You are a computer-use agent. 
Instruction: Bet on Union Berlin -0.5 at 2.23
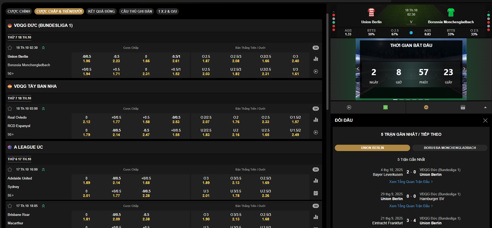coord(116,59)
